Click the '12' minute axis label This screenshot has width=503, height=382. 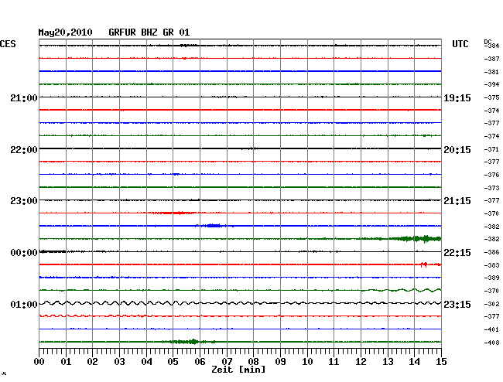(361, 362)
